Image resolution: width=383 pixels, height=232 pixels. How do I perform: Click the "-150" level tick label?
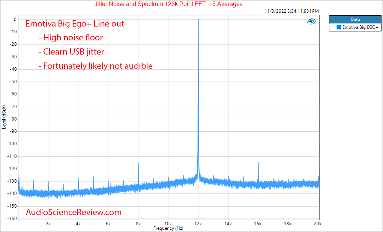point(12,206)
